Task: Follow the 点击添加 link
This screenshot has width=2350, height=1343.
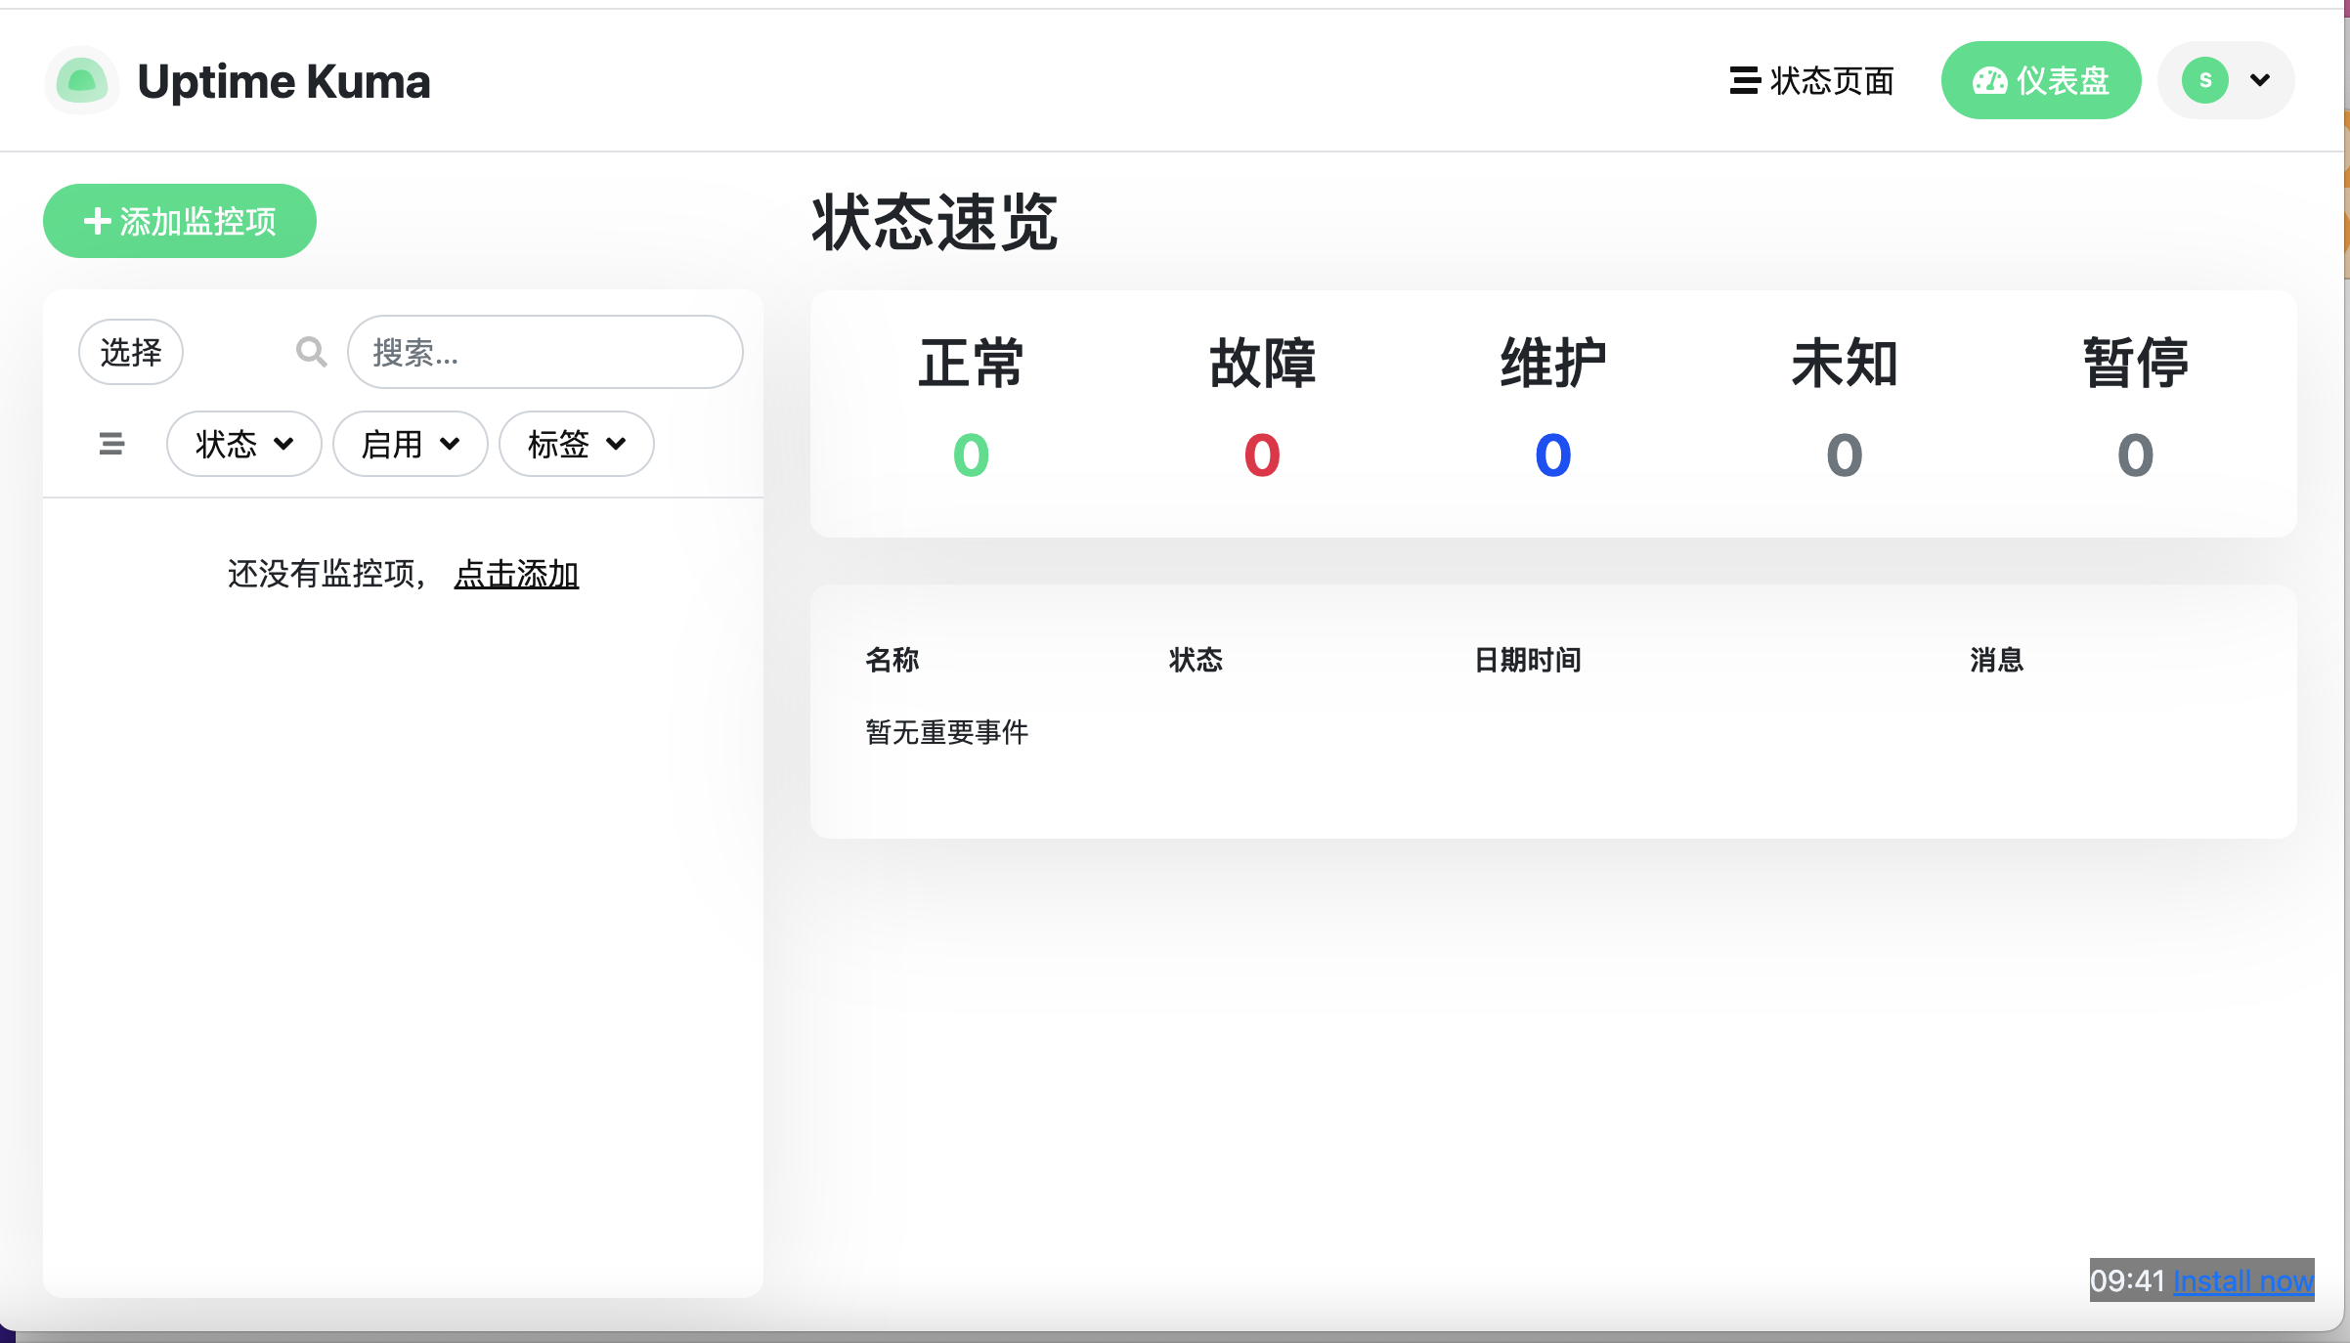Action: click(517, 574)
